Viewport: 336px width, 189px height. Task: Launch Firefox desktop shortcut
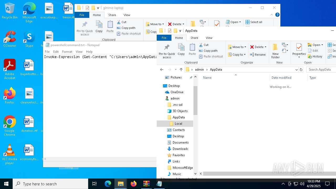tap(10, 96)
